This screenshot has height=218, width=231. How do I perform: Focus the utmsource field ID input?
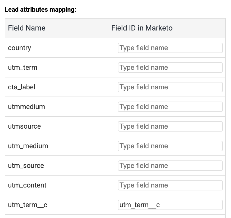[170, 127]
